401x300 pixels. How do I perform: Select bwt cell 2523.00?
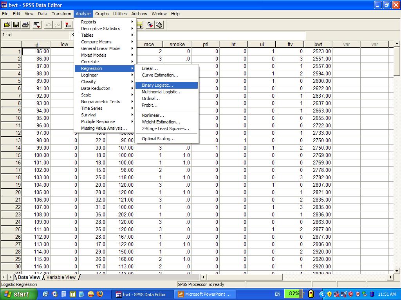[318, 51]
